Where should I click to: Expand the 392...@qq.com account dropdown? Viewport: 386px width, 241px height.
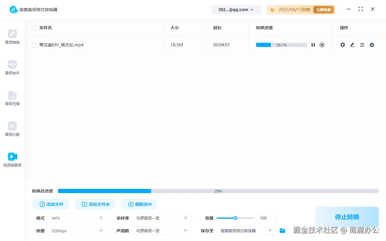click(x=237, y=10)
